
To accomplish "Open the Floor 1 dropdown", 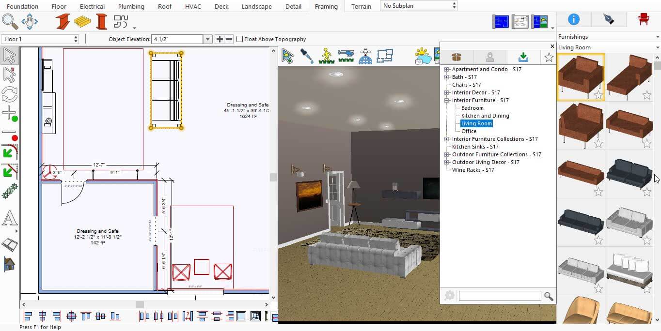I will 40,39.
